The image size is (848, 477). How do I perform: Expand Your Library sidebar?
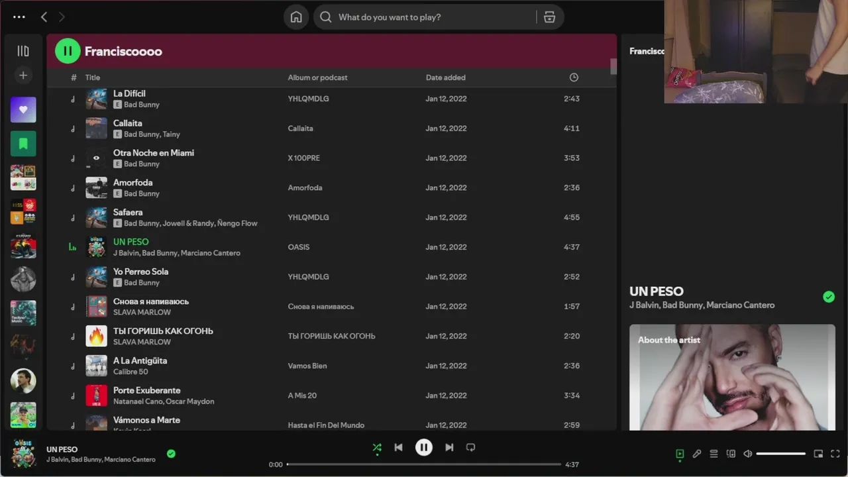(x=23, y=51)
